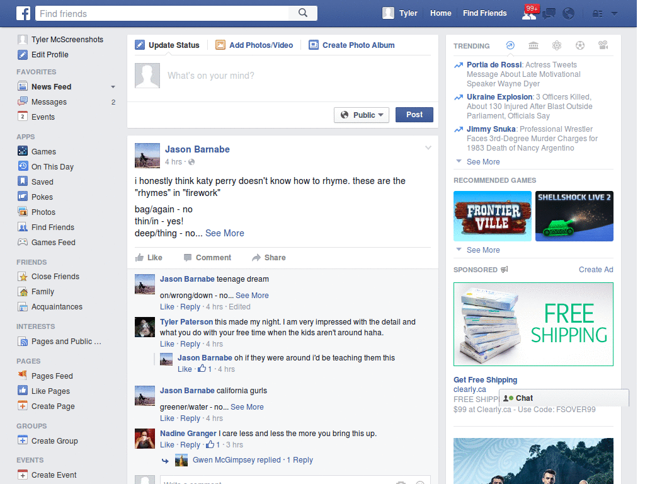Select Create Photo Album tab
This screenshot has height=484, width=645.
pos(351,45)
